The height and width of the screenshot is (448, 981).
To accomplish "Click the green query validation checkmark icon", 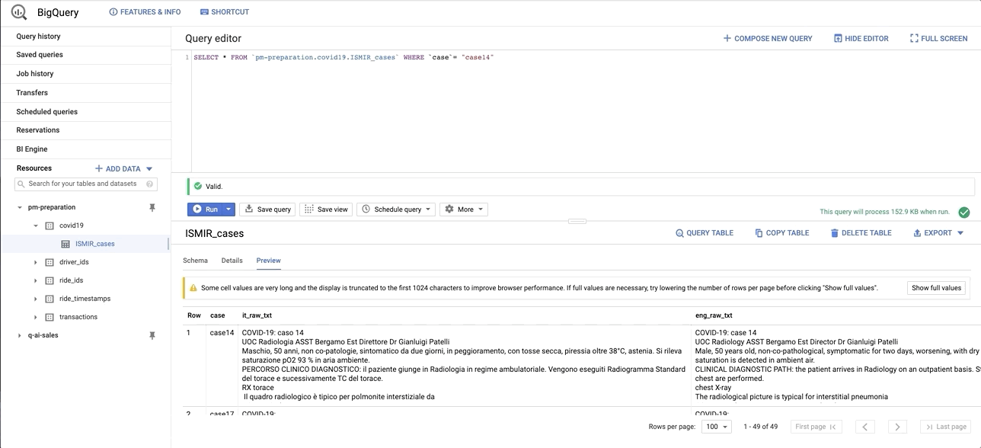I will 963,213.
